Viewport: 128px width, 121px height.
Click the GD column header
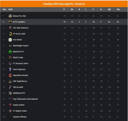tap(109, 10)
